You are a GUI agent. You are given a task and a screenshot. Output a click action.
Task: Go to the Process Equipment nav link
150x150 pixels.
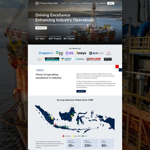[87, 3]
